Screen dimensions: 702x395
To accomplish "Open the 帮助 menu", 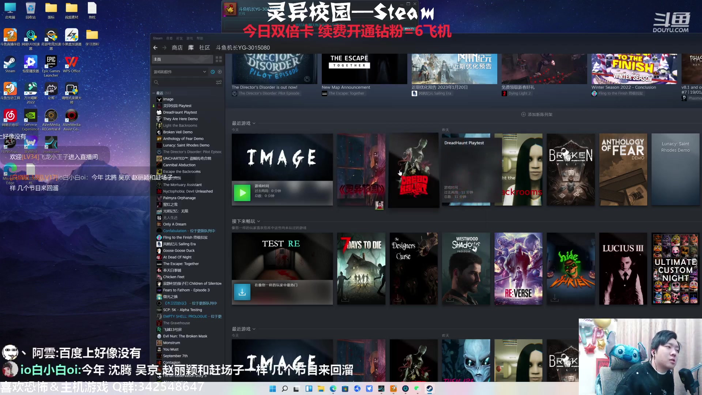I will pyautogui.click(x=200, y=38).
